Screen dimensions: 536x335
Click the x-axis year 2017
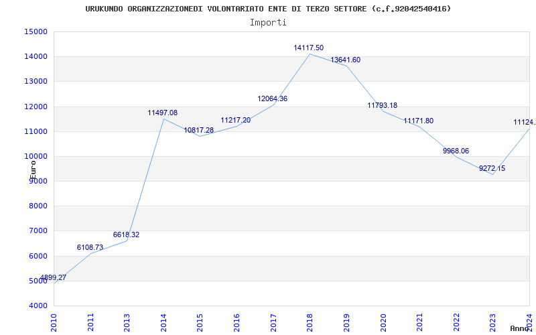[273, 322]
